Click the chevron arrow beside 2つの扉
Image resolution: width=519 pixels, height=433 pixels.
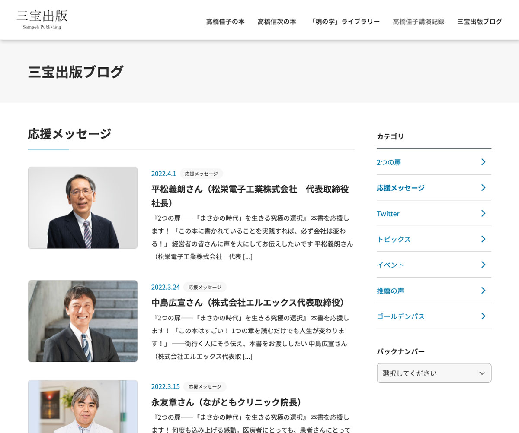(483, 162)
